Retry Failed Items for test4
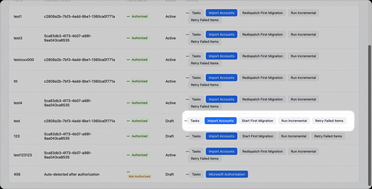 coord(205,107)
